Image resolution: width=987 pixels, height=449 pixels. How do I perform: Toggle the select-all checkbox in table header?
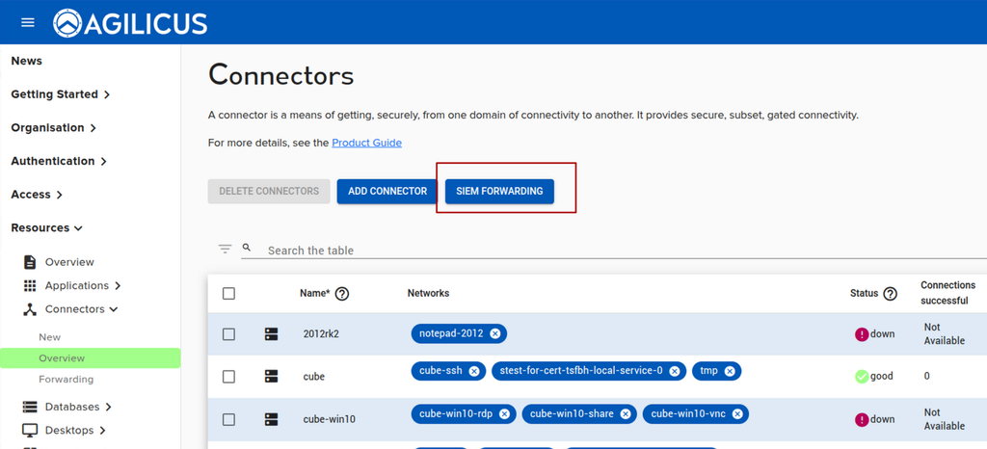tap(229, 294)
